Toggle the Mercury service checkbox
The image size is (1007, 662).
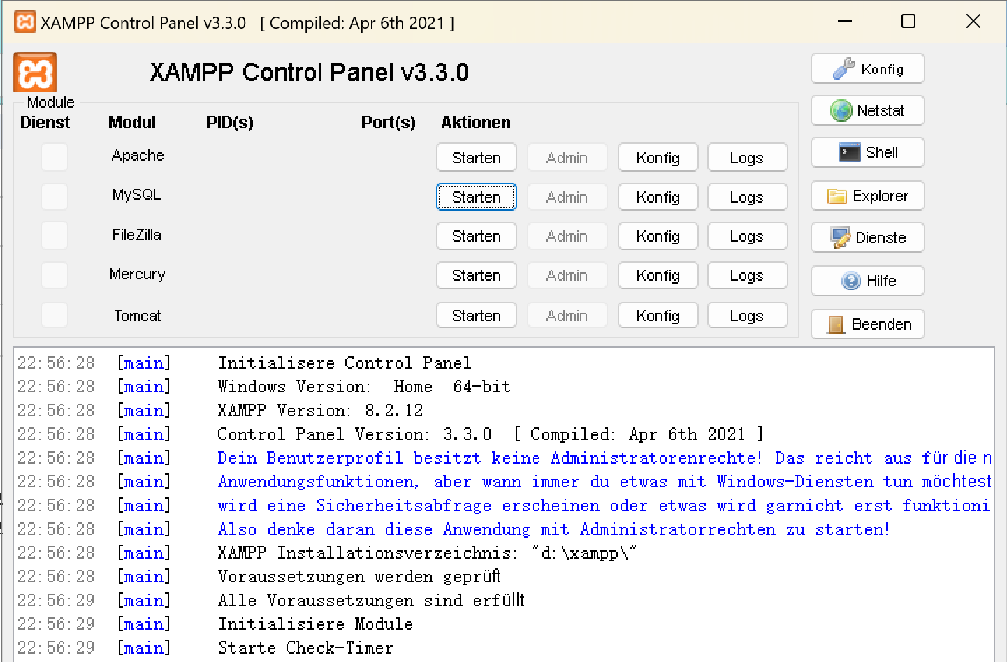tap(55, 275)
